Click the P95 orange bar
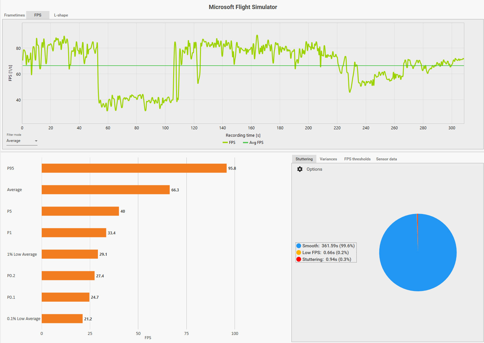 point(134,168)
